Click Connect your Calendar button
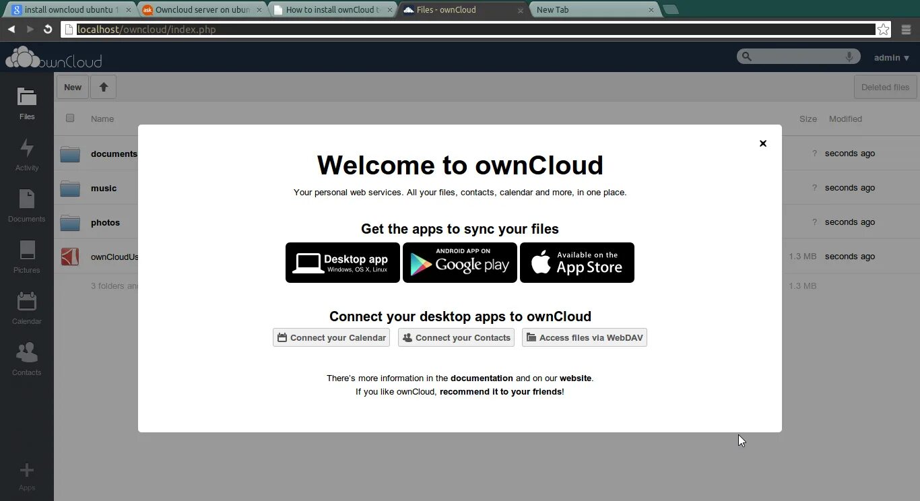Viewport: 920px width, 501px height. pos(331,337)
